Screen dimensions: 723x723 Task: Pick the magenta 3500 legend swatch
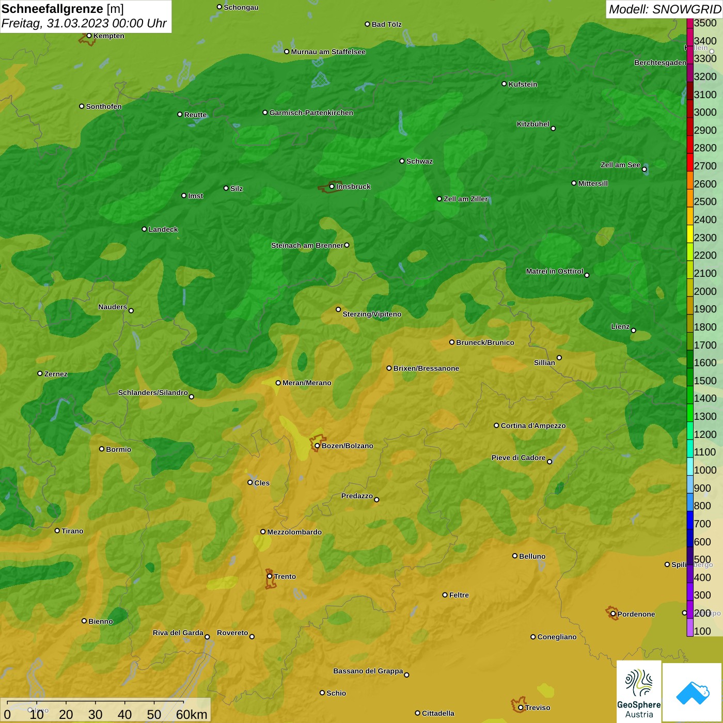(690, 23)
